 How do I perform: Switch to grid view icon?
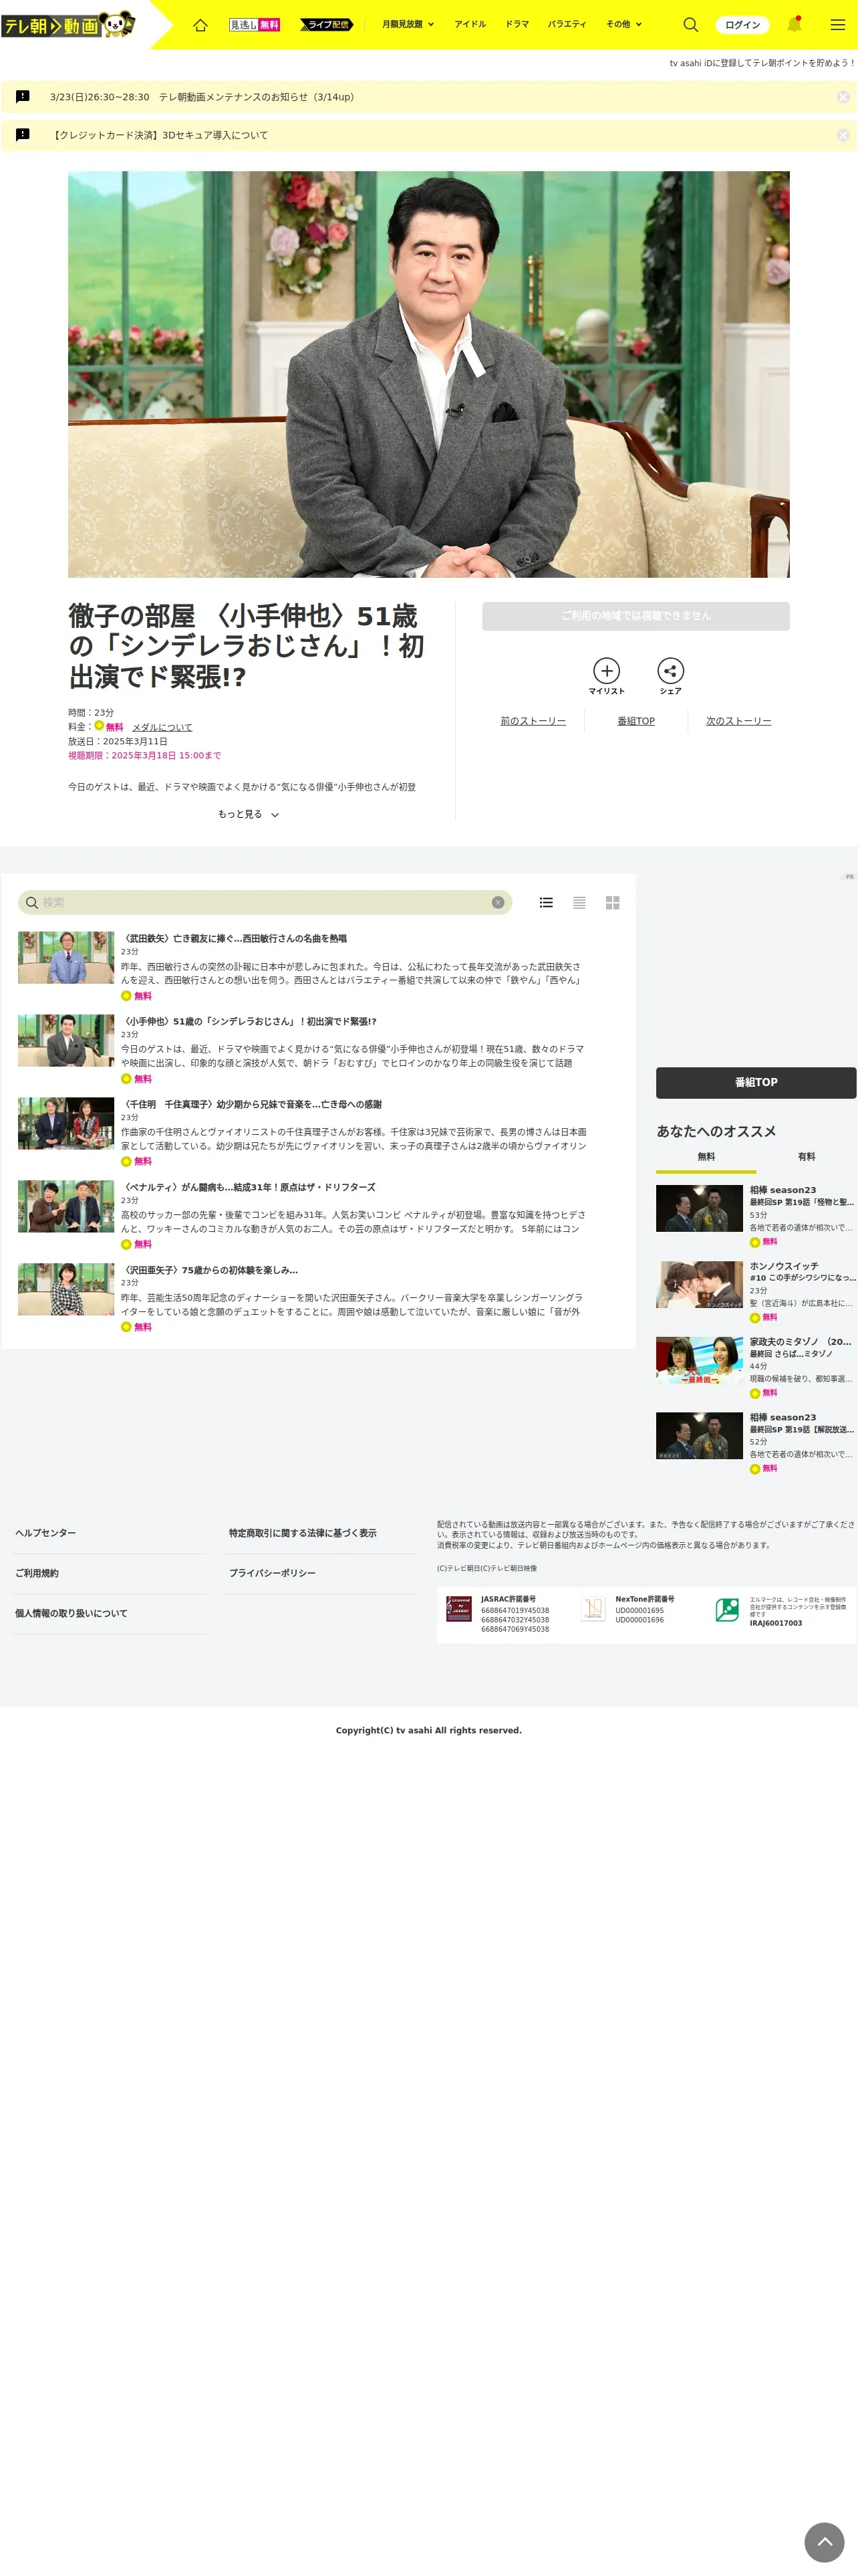(612, 902)
